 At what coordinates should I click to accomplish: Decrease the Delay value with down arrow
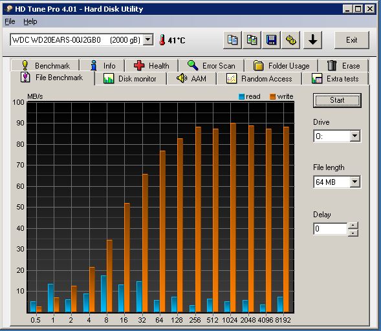click(353, 233)
